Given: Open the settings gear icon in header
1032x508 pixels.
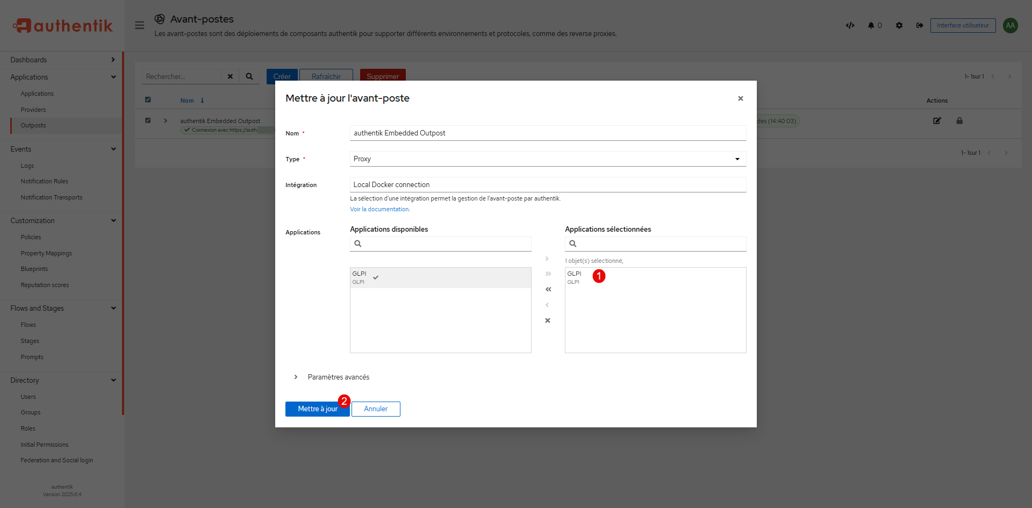Looking at the screenshot, I should 899,25.
